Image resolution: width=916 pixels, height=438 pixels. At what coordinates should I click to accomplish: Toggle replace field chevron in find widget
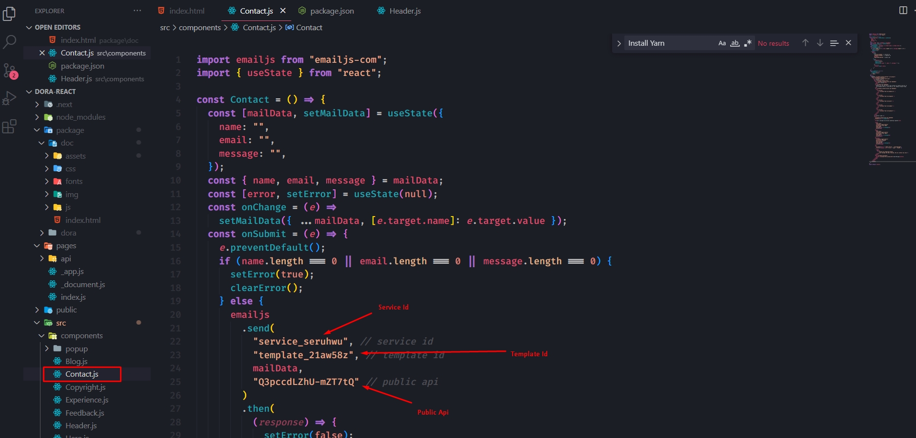(x=618, y=43)
